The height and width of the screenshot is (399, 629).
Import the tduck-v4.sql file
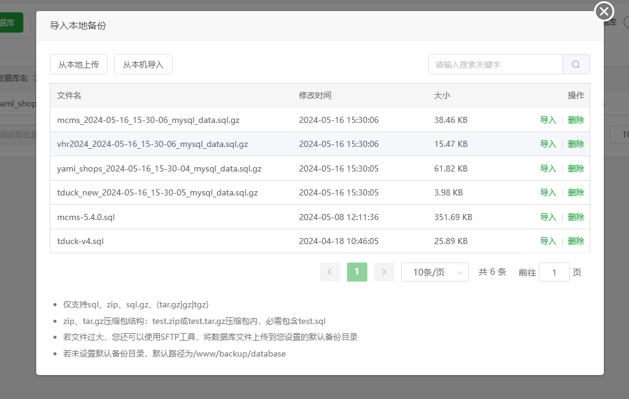(547, 241)
